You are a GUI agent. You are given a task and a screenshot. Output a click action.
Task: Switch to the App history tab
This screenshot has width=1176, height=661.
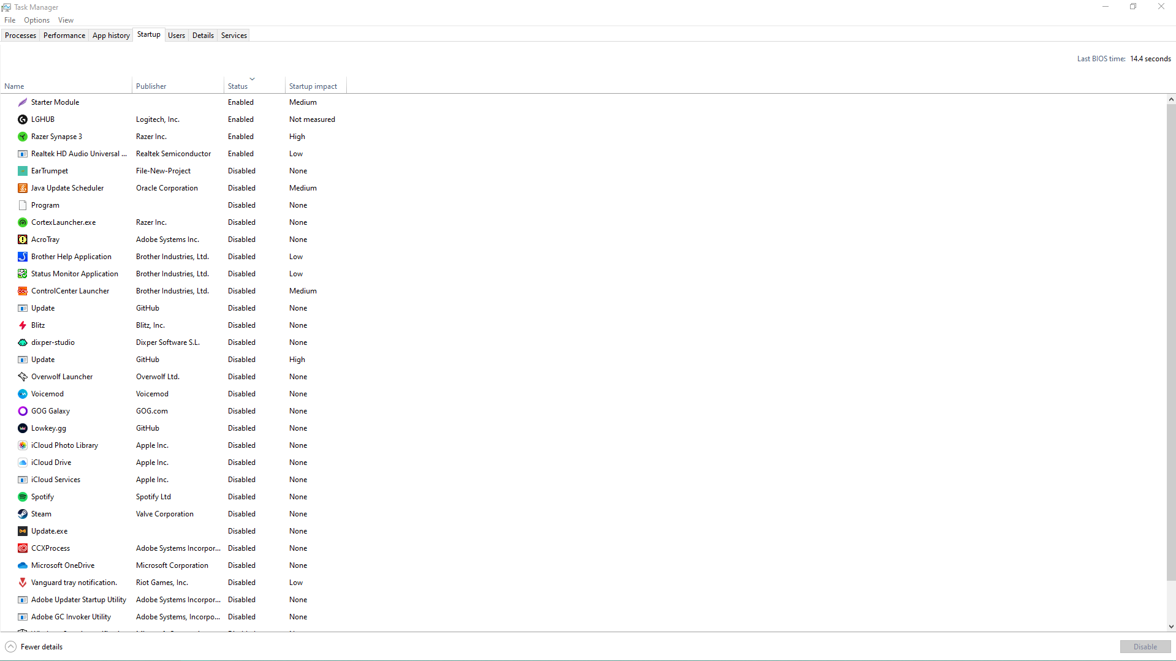(111, 36)
